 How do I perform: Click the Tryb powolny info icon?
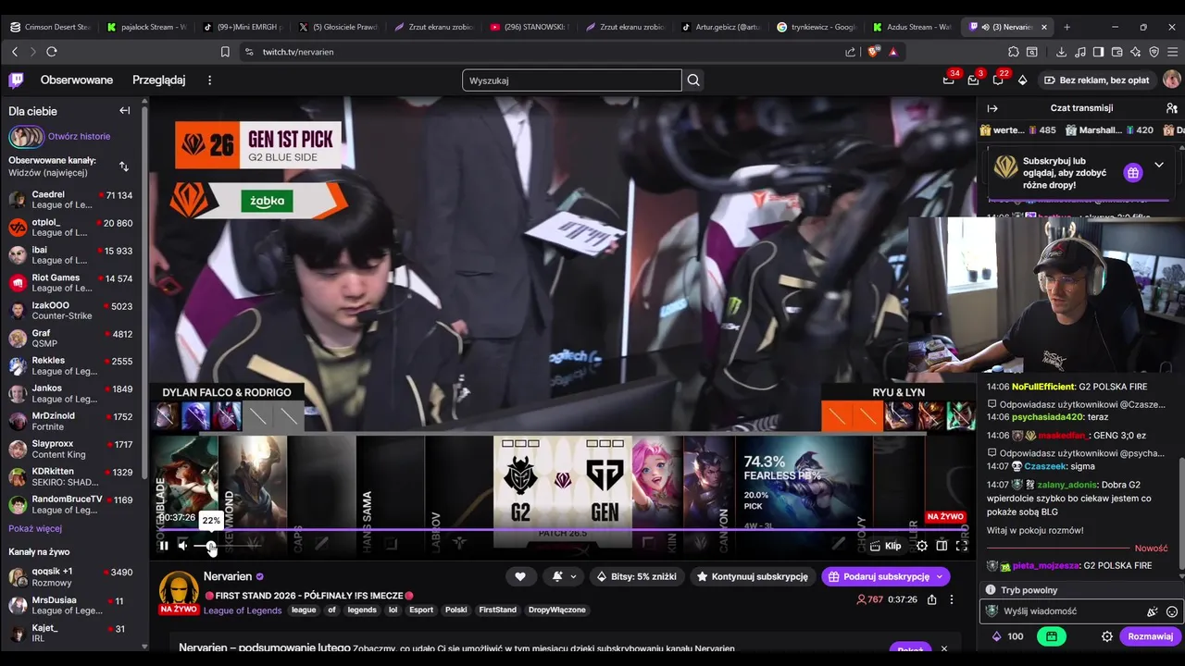(991, 590)
